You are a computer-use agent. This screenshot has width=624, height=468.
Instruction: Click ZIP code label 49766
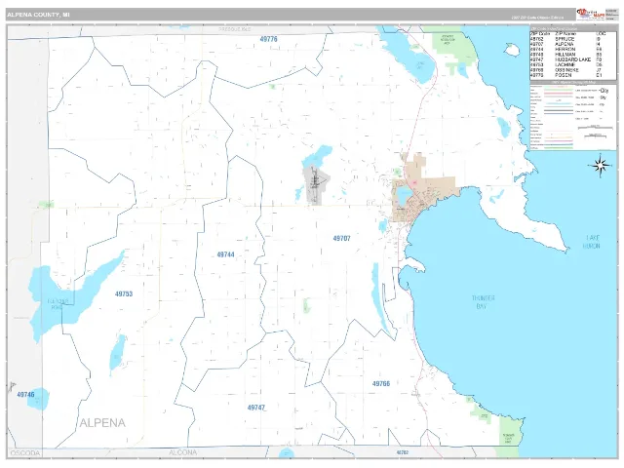tap(381, 383)
